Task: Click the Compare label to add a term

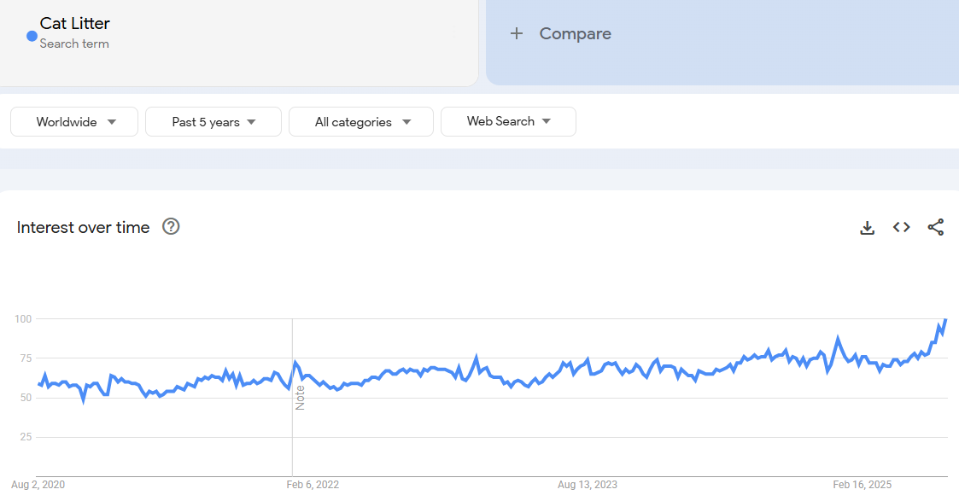Action: pos(575,34)
